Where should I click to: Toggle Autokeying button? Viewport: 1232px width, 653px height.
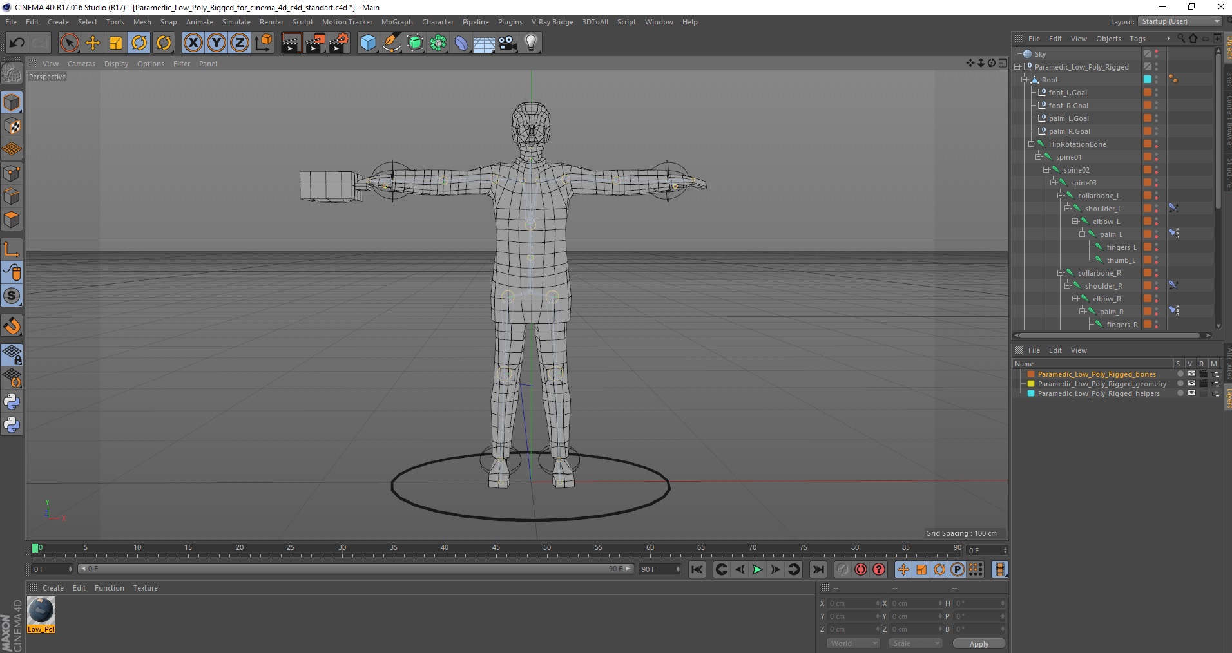861,569
